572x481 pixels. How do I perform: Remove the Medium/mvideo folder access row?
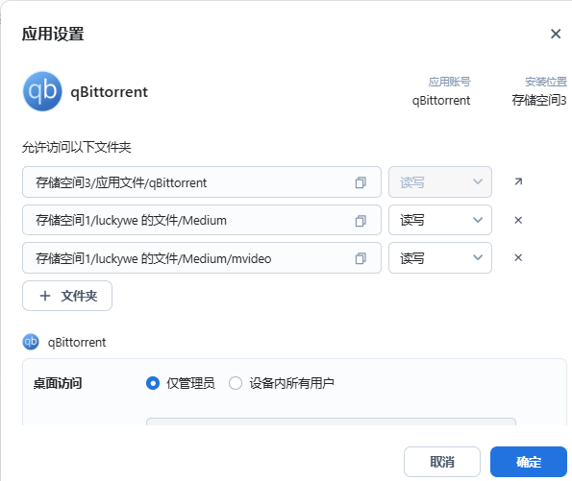point(518,257)
